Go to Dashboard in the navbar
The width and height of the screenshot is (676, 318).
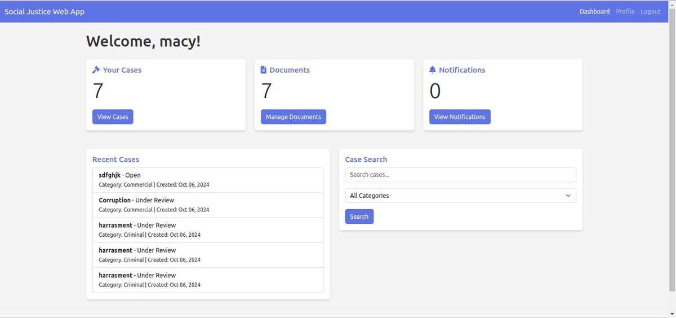point(594,11)
